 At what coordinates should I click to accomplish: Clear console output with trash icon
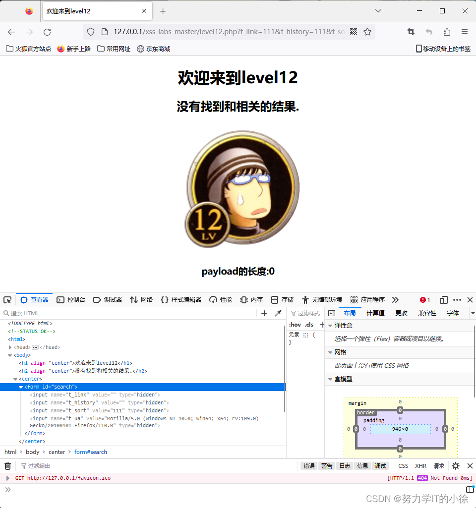(7, 466)
